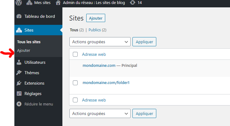Image resolution: width=230 pixels, height=126 pixels.
Task: Open the bottom Actions groupées dropdown
Action: [100, 113]
